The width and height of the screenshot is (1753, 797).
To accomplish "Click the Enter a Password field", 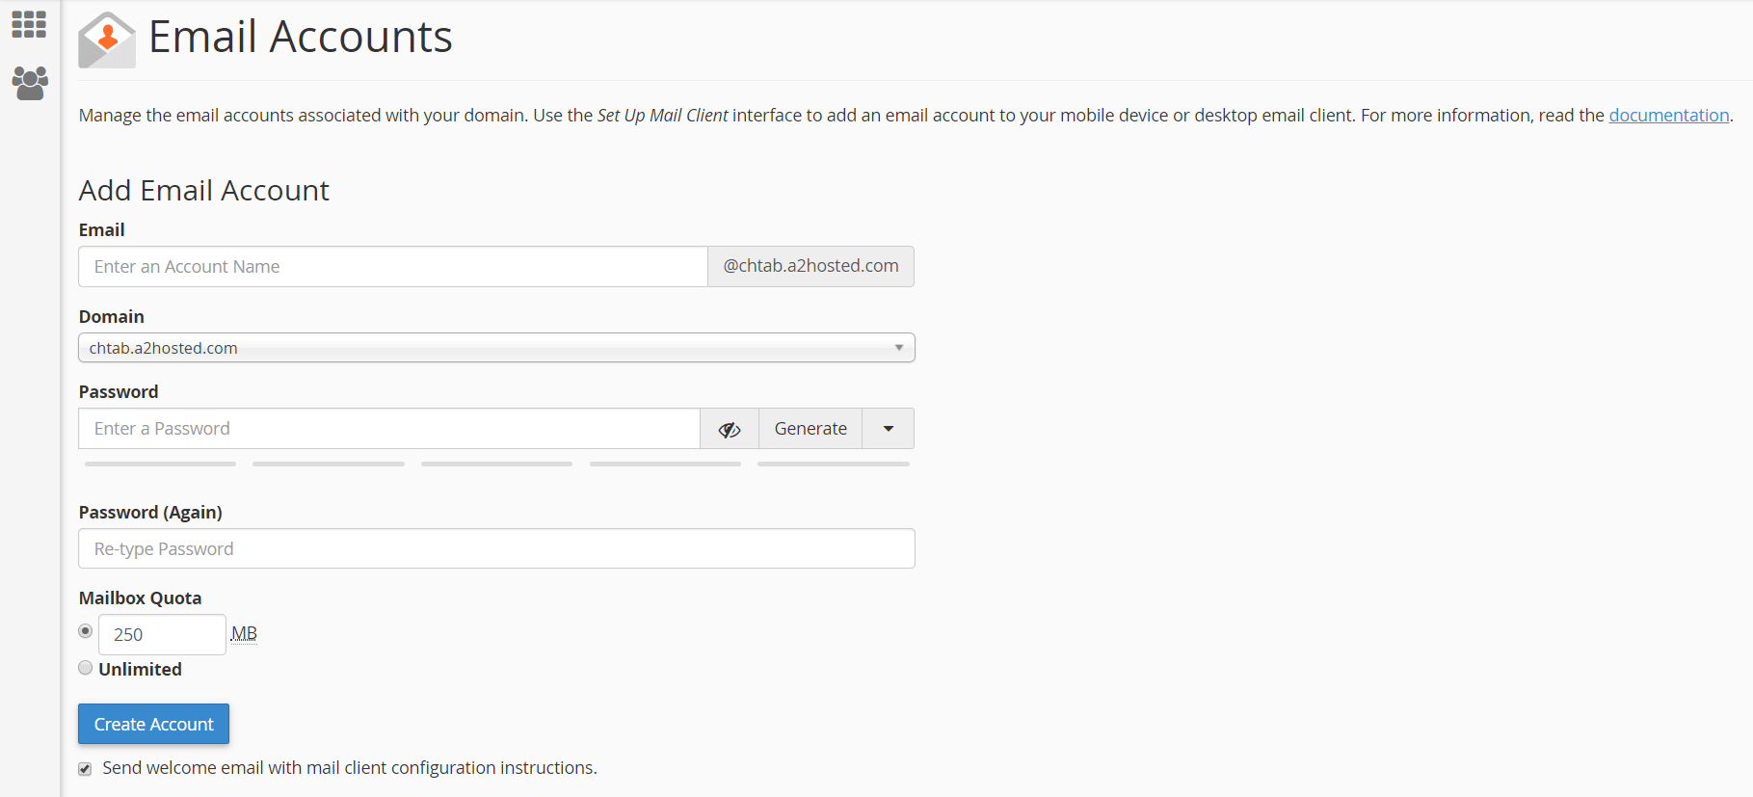I will [x=389, y=429].
